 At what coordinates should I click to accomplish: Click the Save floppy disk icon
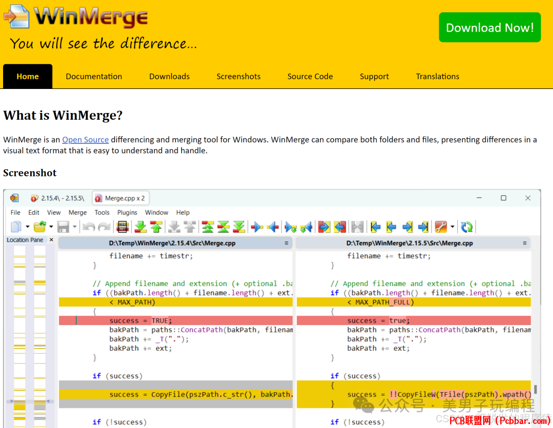tap(63, 227)
